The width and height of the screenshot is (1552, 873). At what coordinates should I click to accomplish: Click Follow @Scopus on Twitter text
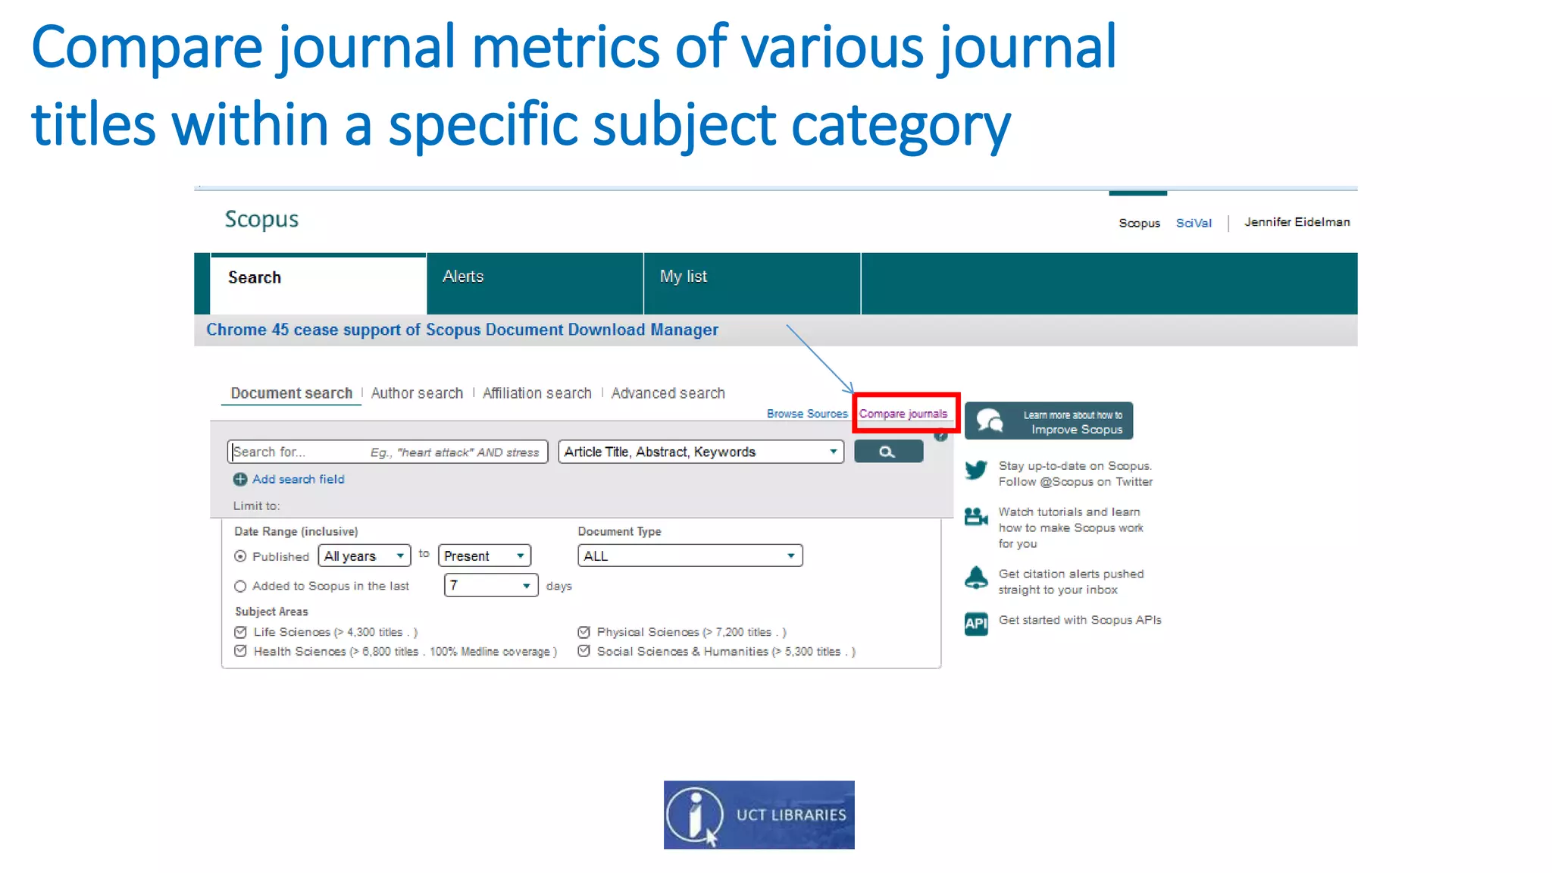pos(1075,482)
